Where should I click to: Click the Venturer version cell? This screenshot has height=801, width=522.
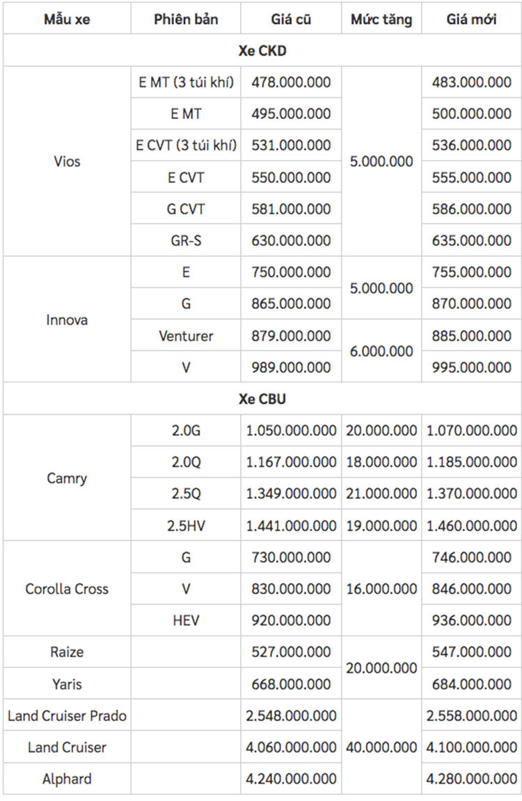tap(186, 336)
